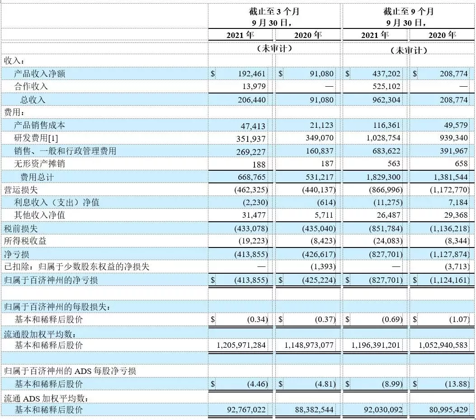Click the '已扣除：归属于少数股东权益的净损失' label

pos(76,267)
